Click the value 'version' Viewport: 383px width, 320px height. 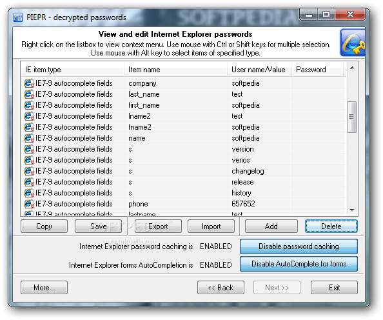click(242, 149)
